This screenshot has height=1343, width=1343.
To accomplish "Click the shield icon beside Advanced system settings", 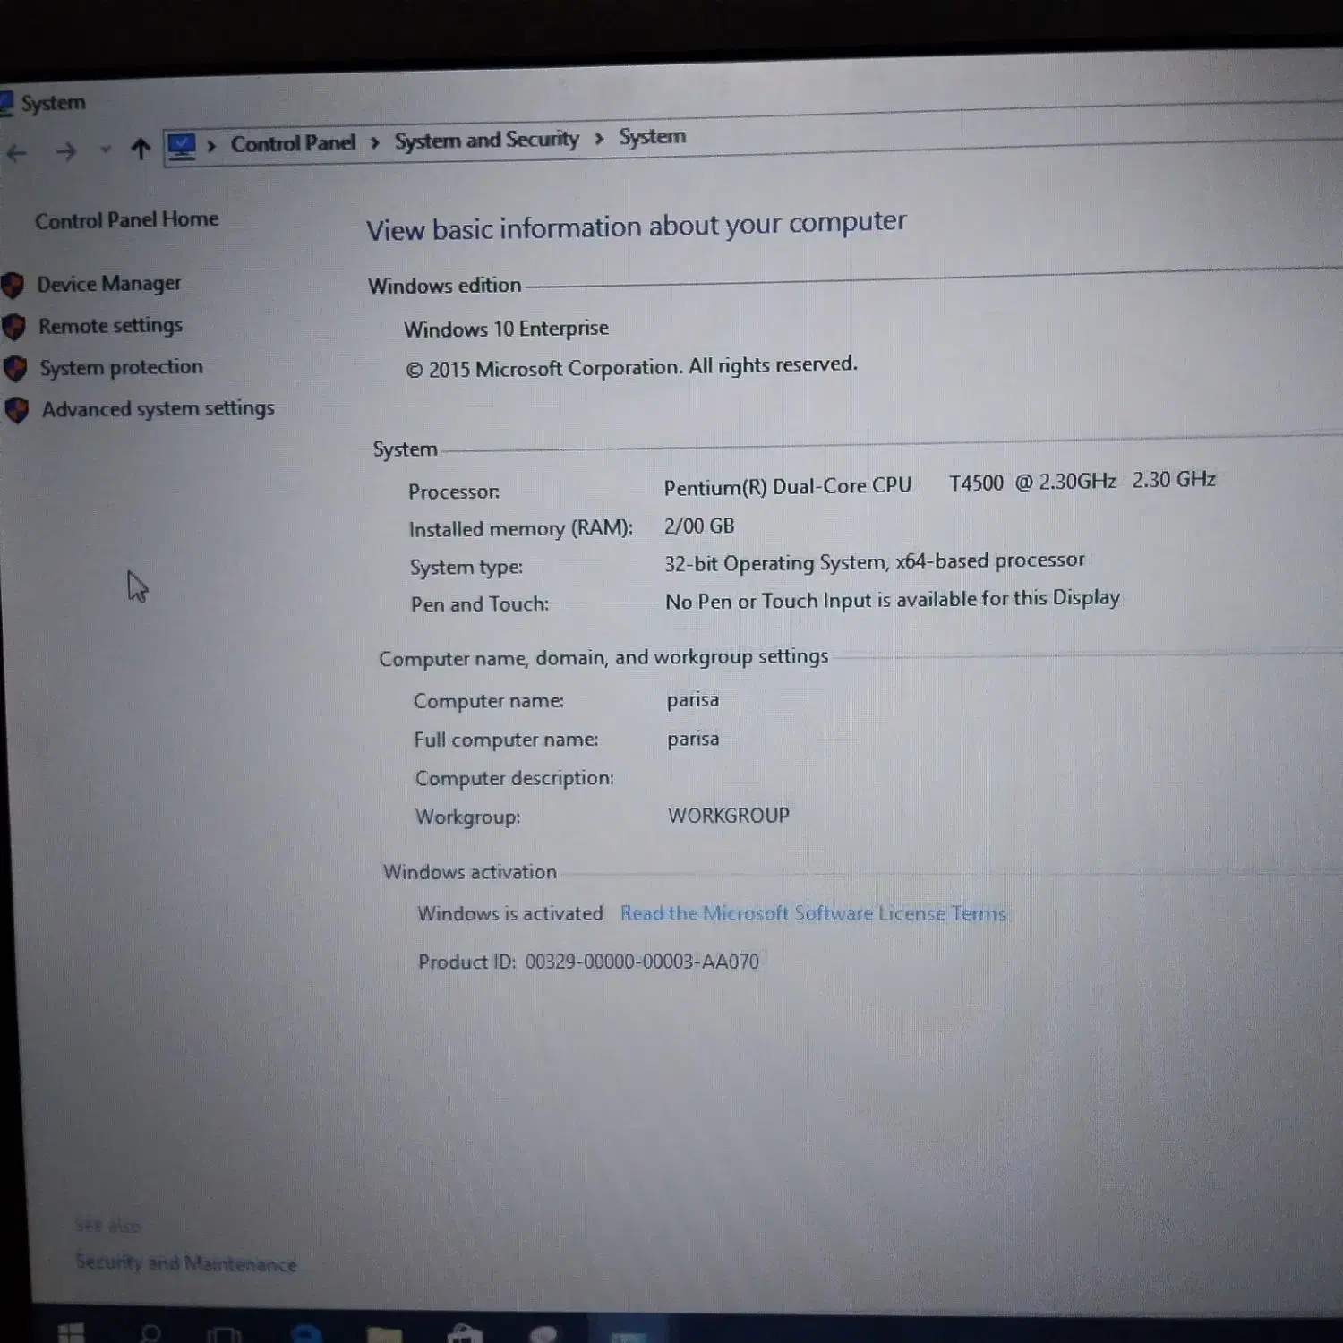I will click(x=17, y=411).
